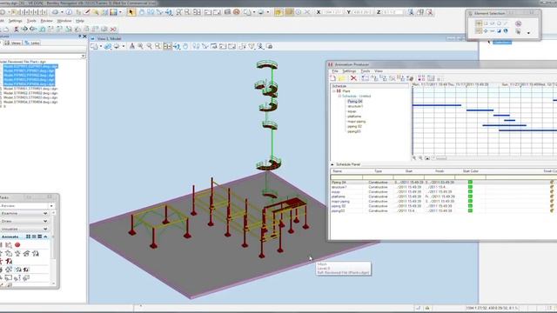Click the round red icon in the top toolbar
Image resolution: width=557 pixels, height=313 pixels.
[237, 12]
